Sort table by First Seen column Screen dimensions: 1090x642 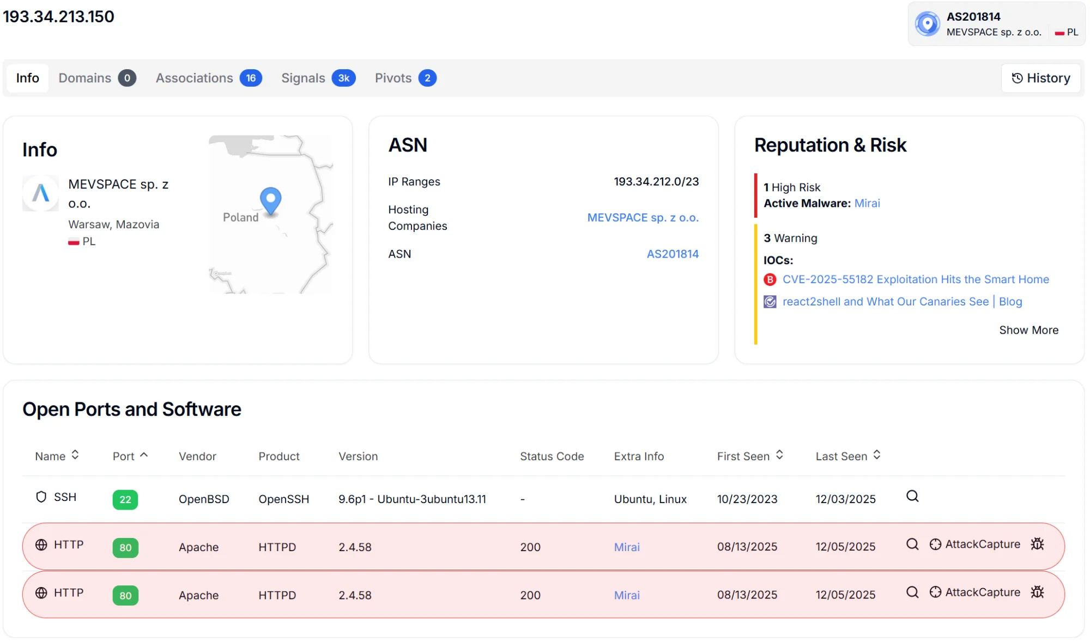coord(750,456)
